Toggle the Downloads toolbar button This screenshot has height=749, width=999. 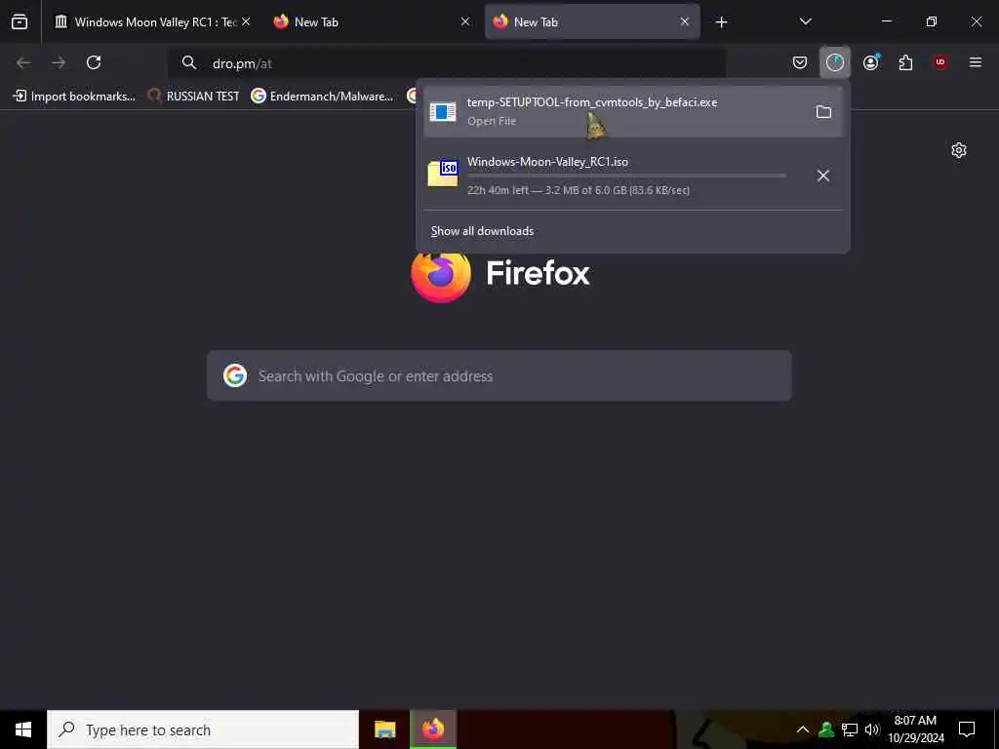pyautogui.click(x=835, y=62)
